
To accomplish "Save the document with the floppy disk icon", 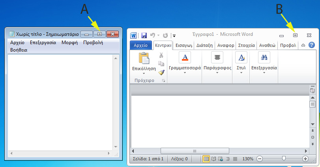I will 144,35.
